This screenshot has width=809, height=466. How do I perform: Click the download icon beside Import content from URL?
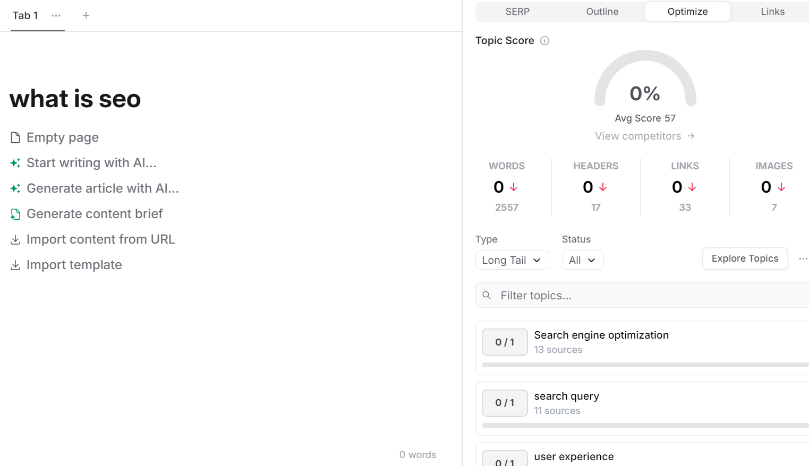click(15, 239)
